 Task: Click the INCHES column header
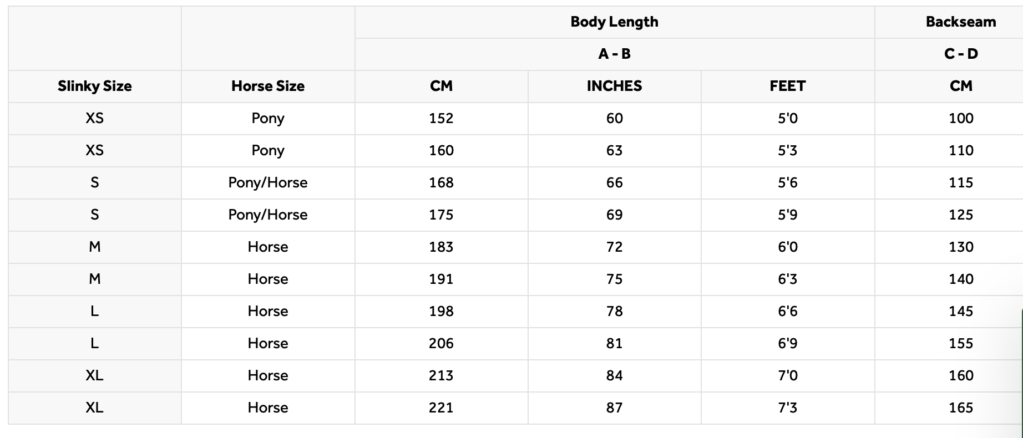coord(615,86)
